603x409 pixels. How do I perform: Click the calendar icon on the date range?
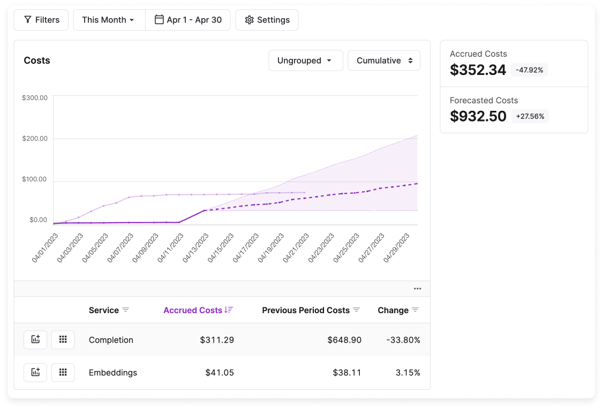158,19
